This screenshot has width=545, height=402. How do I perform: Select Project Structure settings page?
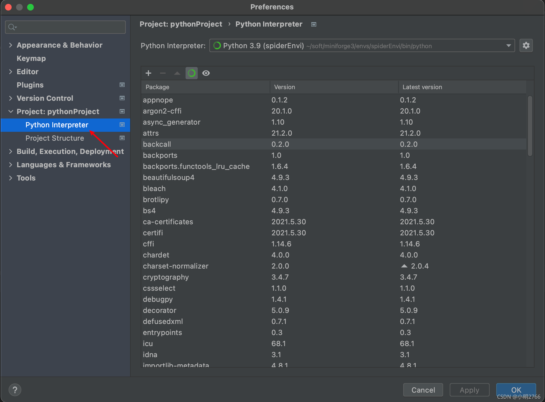click(55, 138)
